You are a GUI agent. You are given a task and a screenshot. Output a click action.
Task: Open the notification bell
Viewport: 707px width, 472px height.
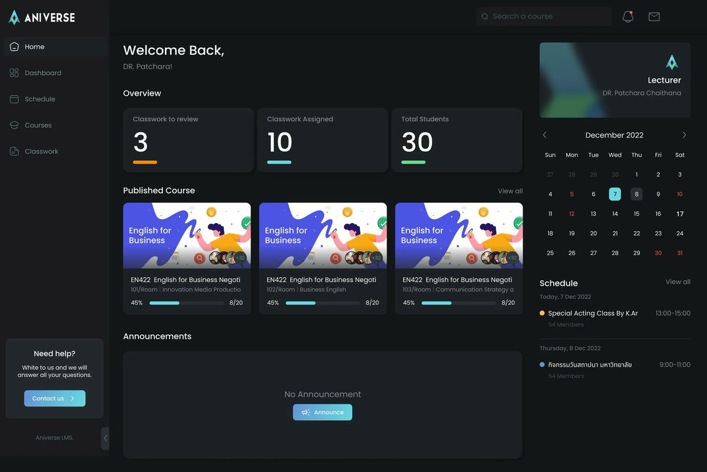pyautogui.click(x=627, y=16)
